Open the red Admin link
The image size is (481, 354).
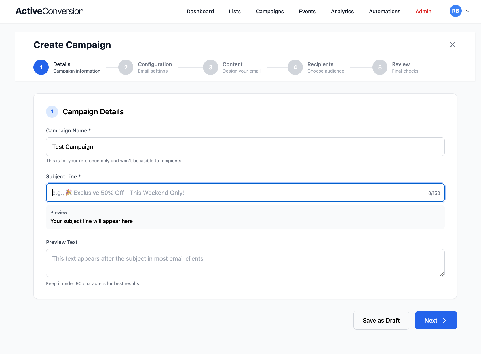coord(423,11)
